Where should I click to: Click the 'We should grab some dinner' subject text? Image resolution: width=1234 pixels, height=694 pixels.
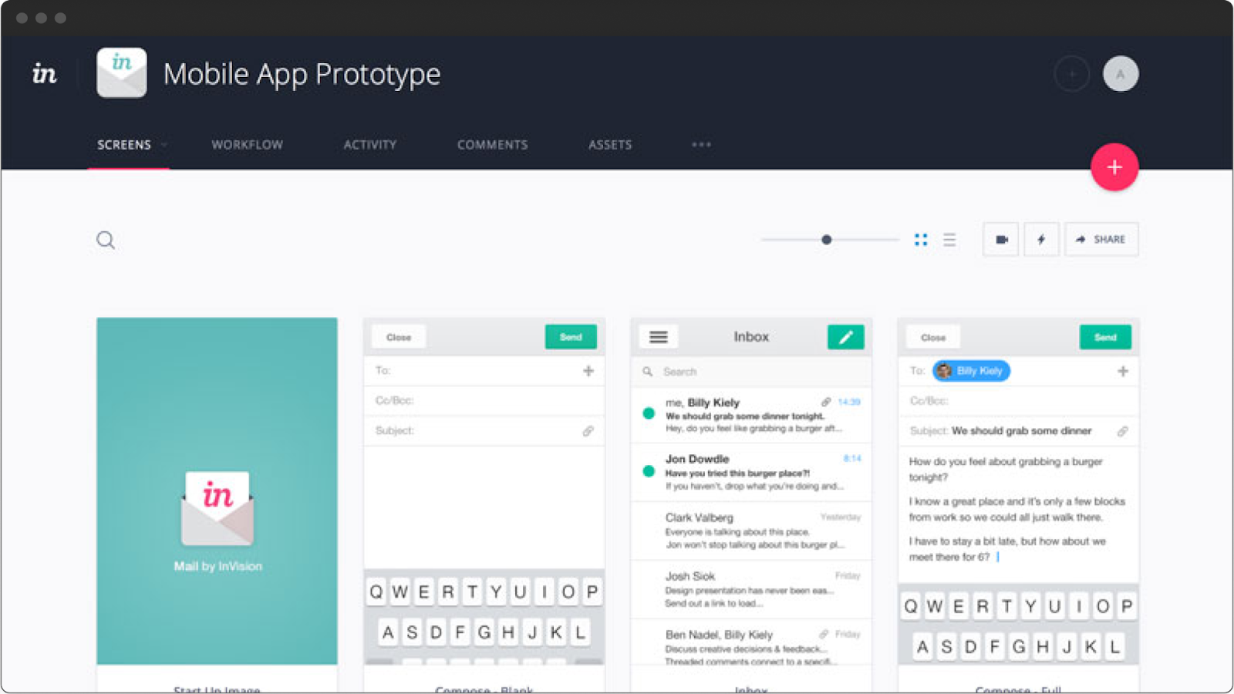tap(1021, 431)
